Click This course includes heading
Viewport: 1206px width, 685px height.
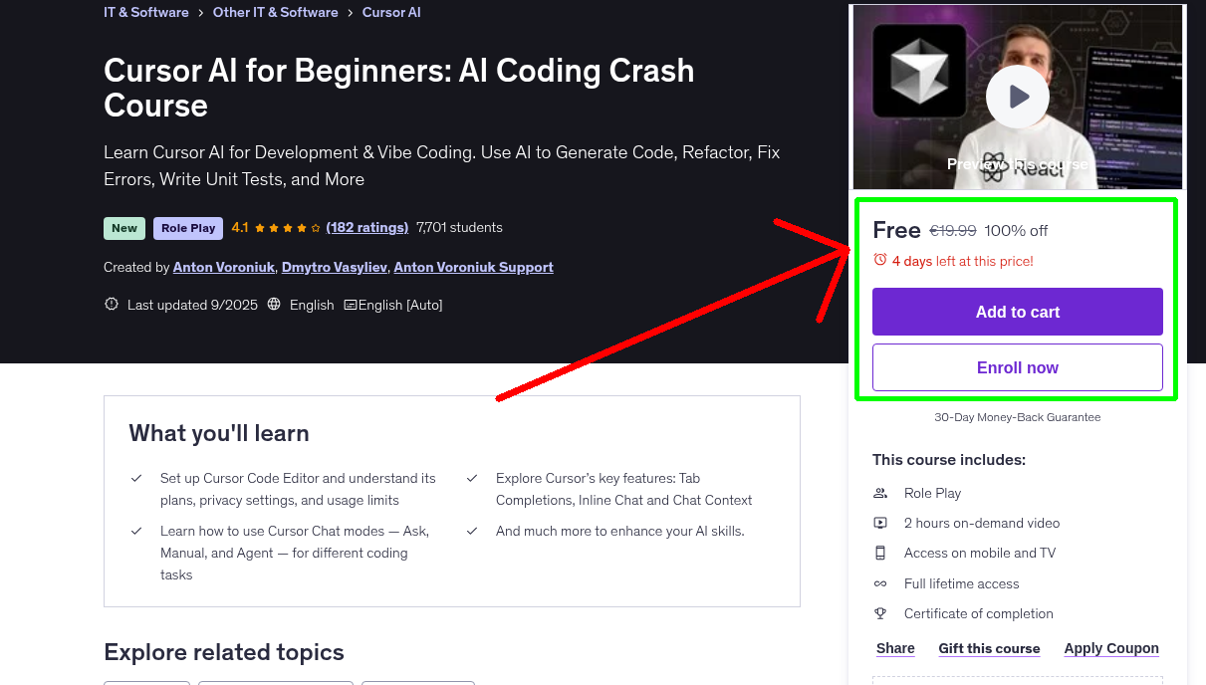(949, 460)
